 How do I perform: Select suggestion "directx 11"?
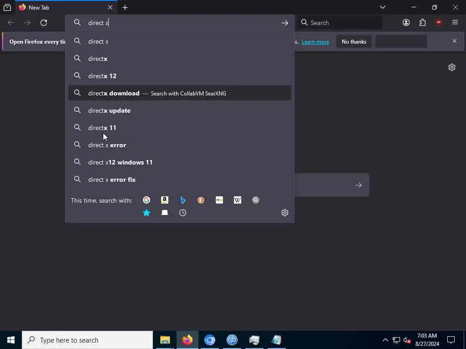(x=179, y=128)
